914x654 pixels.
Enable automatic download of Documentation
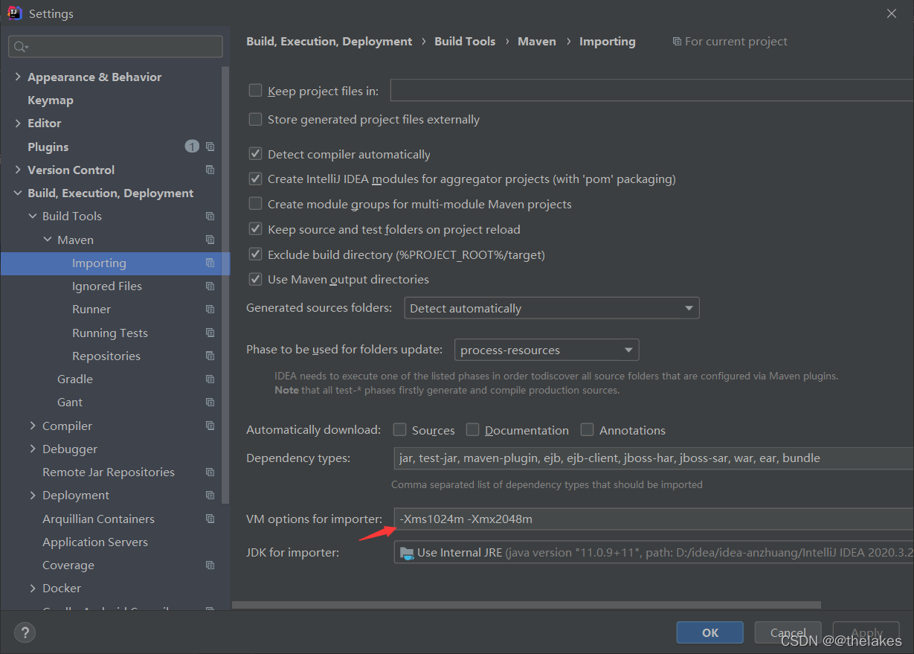pyautogui.click(x=472, y=430)
